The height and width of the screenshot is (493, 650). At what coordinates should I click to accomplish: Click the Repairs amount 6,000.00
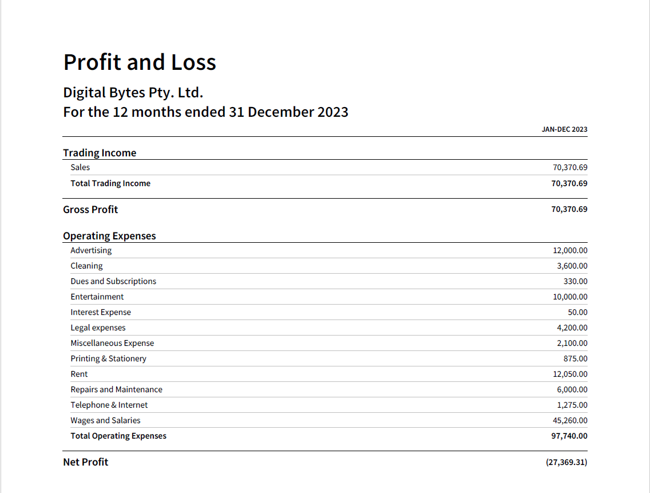(572, 390)
